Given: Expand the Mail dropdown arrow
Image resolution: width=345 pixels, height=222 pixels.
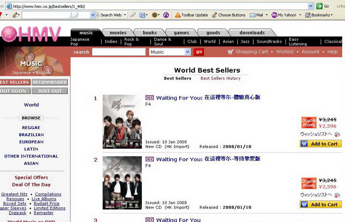Looking at the screenshot, I should [x=267, y=15].
